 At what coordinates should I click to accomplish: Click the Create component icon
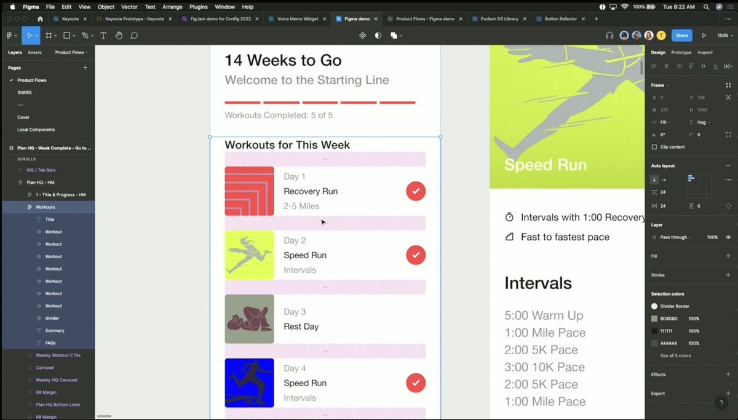click(362, 36)
